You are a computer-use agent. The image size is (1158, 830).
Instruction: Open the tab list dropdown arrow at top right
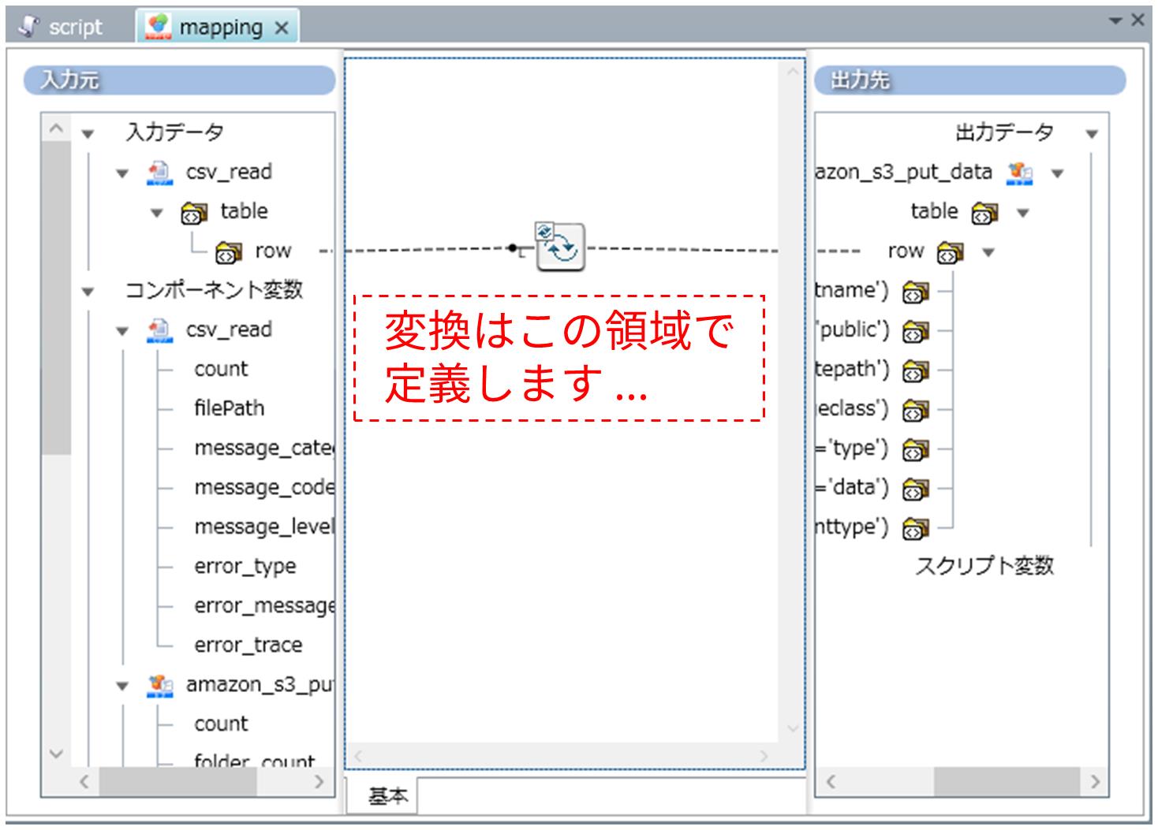click(1115, 20)
